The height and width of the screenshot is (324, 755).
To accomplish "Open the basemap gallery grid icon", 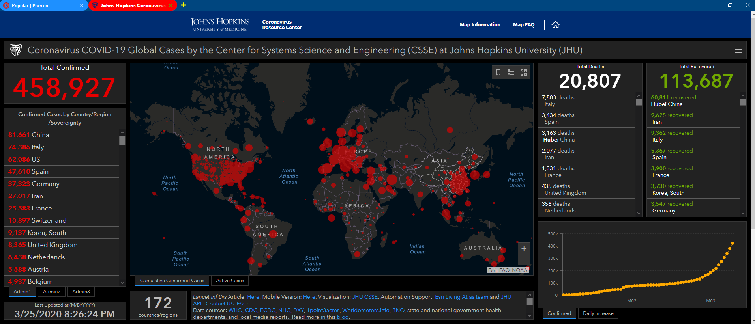I will (524, 73).
